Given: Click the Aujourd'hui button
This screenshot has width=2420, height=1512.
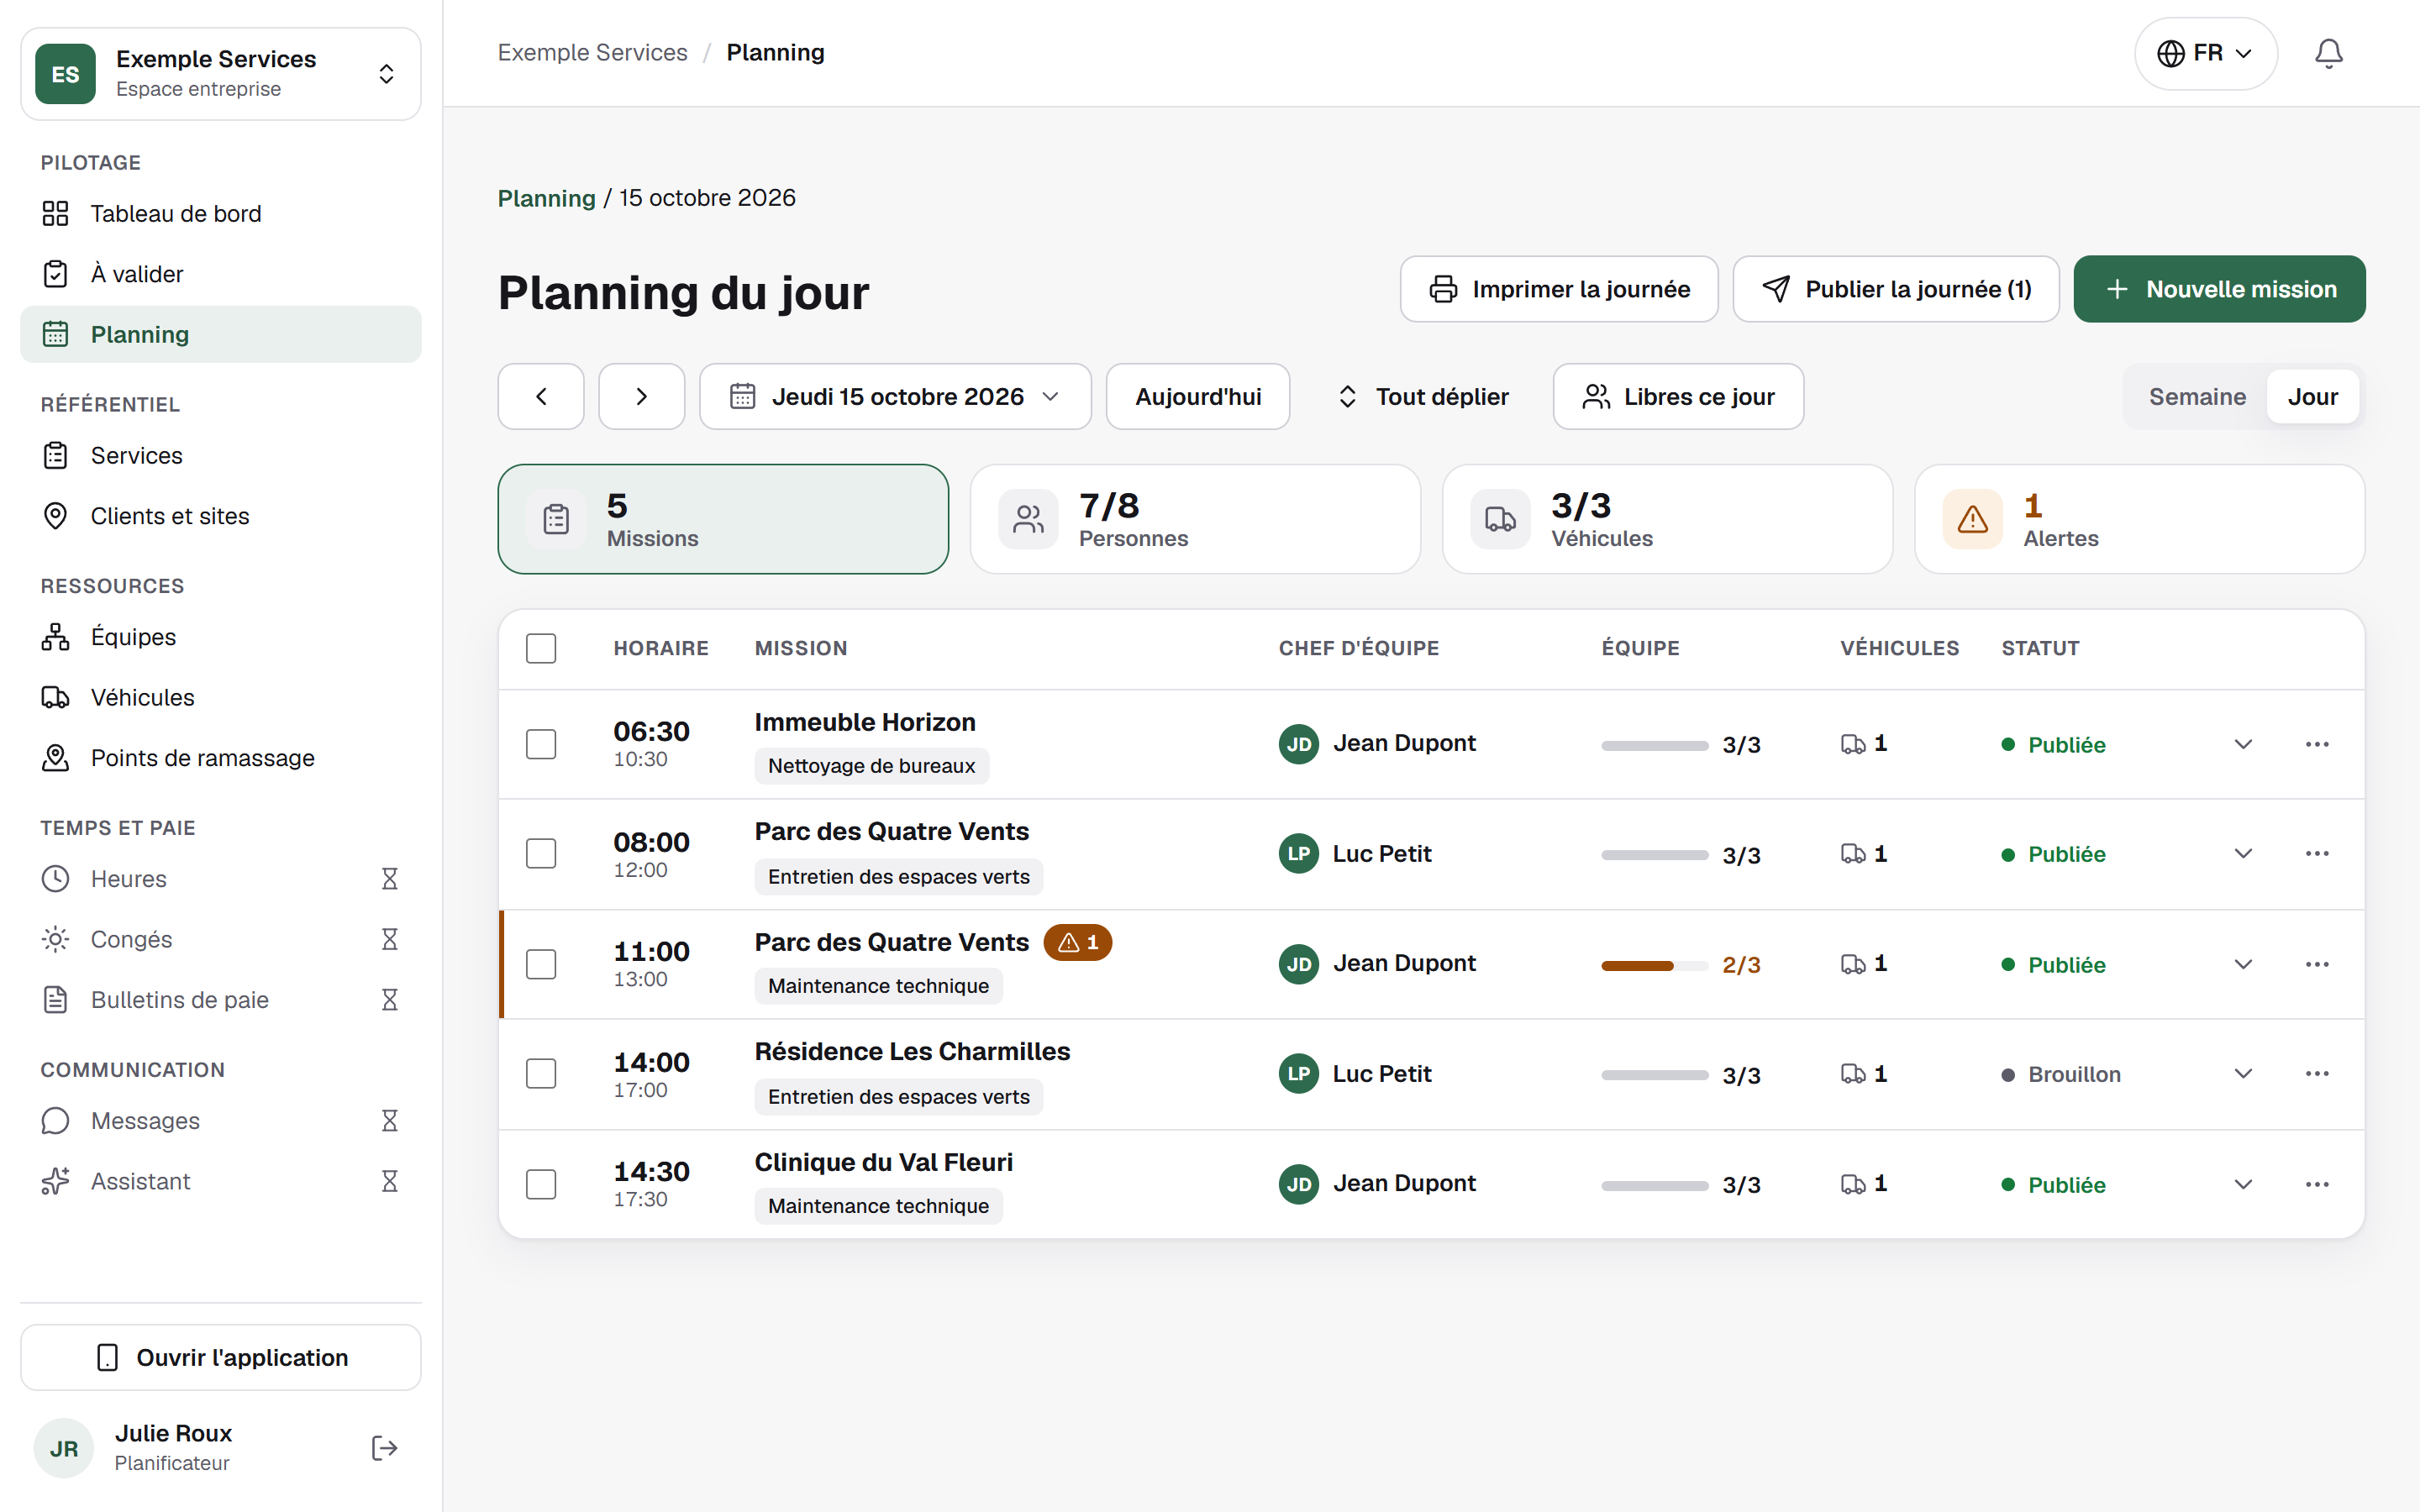Looking at the screenshot, I should click(1198, 397).
